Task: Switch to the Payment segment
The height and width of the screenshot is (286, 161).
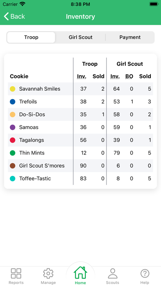Action: point(130,37)
